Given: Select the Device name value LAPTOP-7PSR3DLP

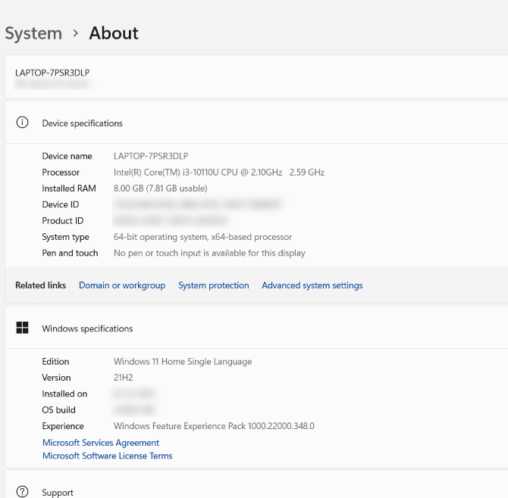Looking at the screenshot, I should tap(151, 156).
